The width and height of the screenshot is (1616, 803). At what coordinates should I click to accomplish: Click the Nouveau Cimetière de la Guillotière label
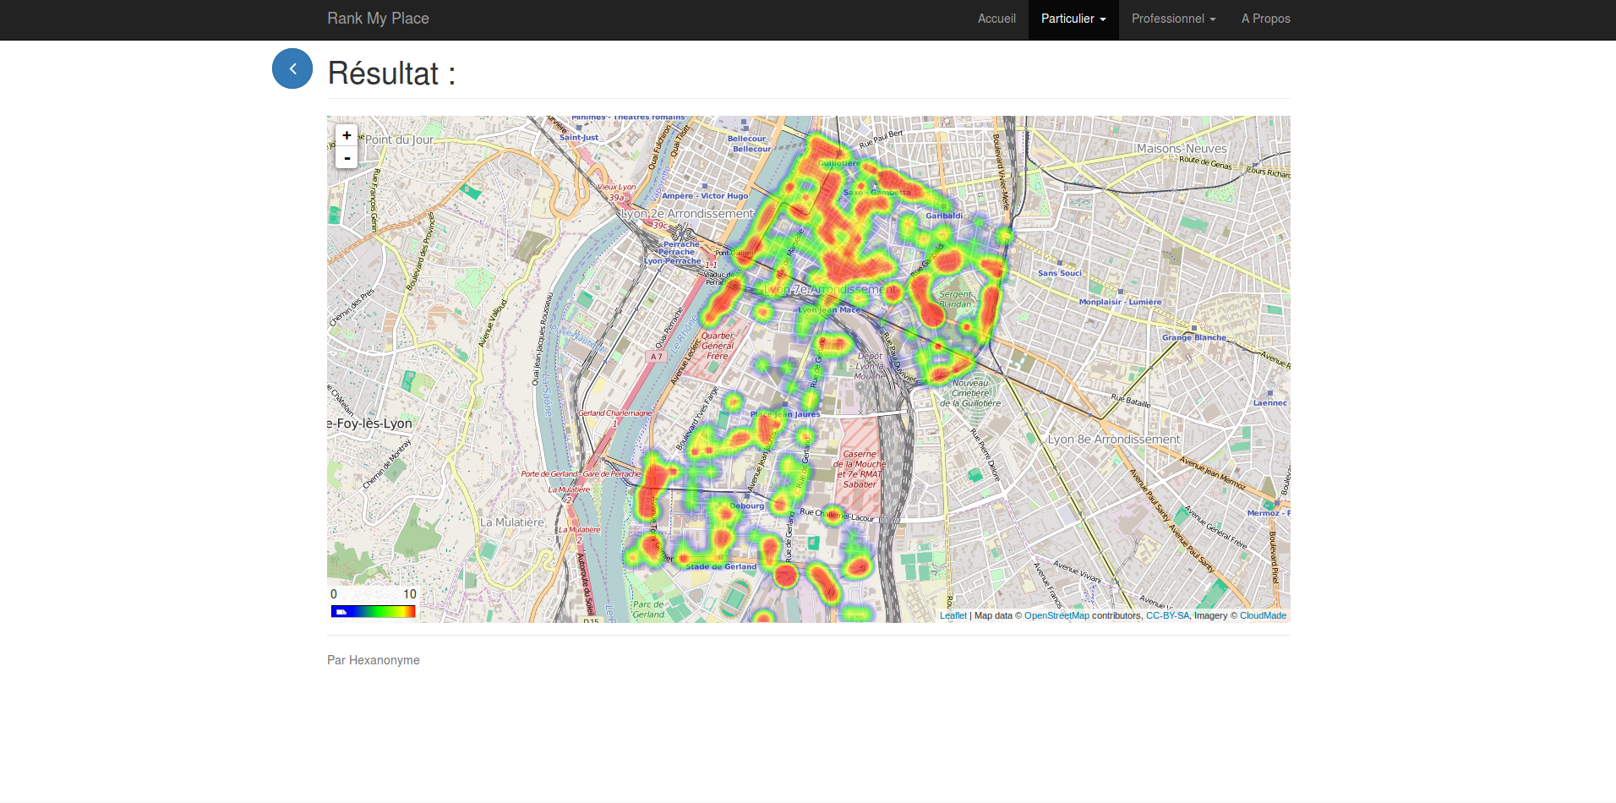pyautogui.click(x=970, y=393)
